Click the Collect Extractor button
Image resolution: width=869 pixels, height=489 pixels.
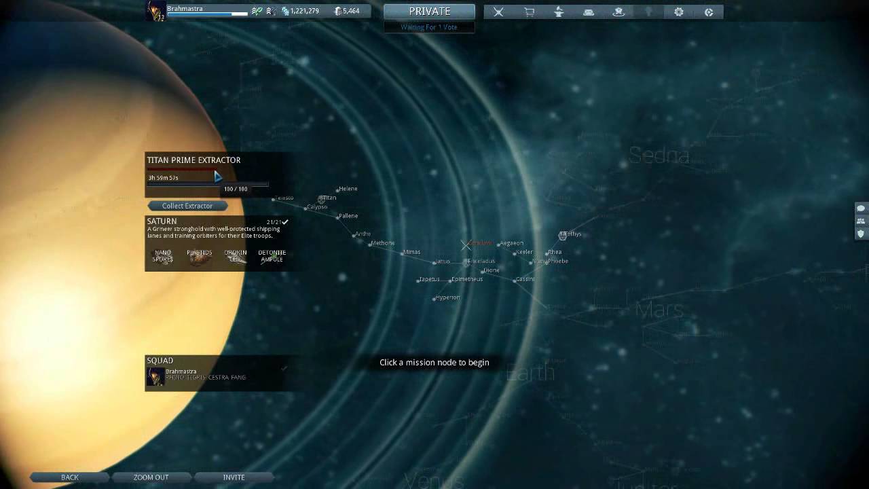click(x=187, y=206)
